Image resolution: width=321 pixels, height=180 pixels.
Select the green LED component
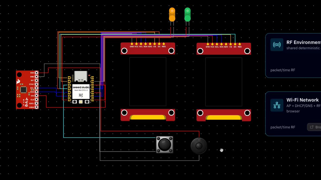pos(188,14)
